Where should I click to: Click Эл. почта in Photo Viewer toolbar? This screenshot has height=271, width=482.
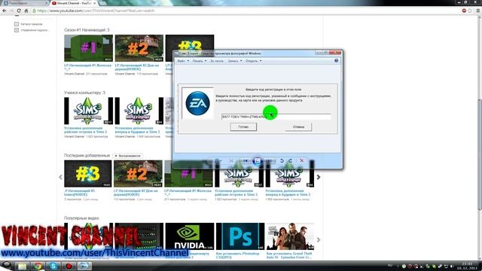pos(217,61)
